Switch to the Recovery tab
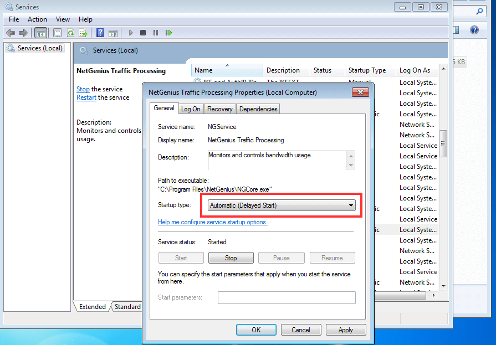This screenshot has height=345, width=496. coord(220,109)
